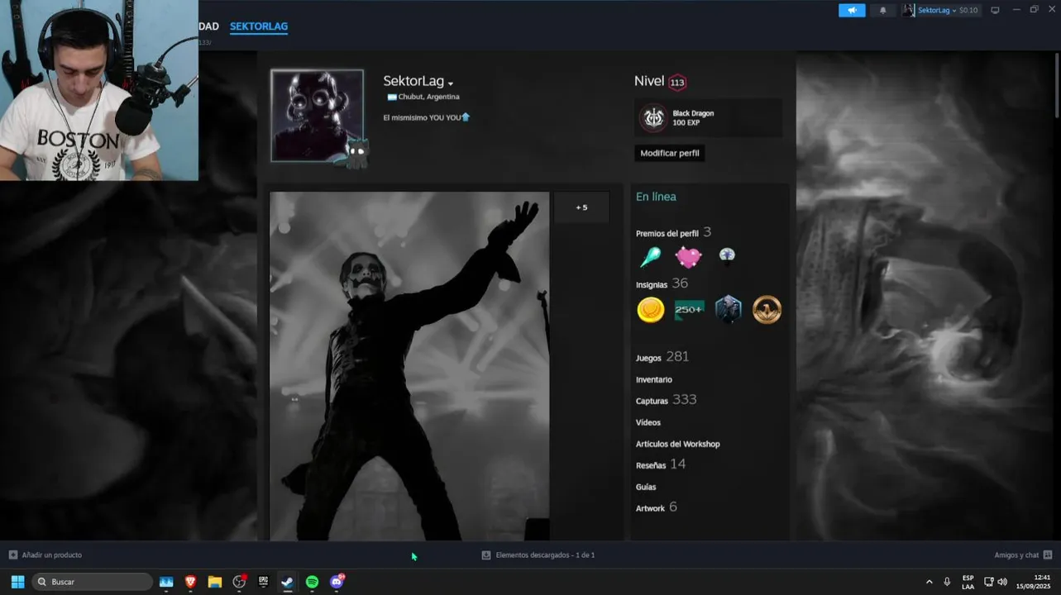Screen dimensions: 1061x595
Task: Click the blue hexagon badge icon
Action: tap(728, 309)
